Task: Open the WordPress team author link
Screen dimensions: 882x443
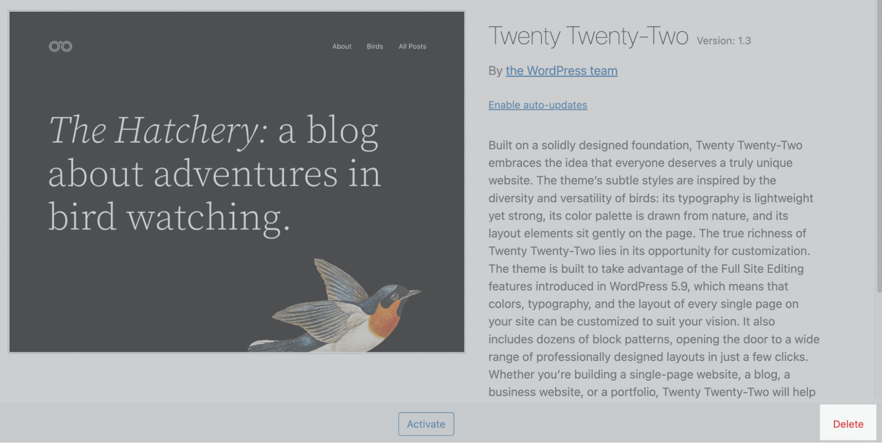Action: coord(561,71)
